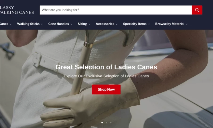The width and height of the screenshot is (213, 128).
Task: Click the red Shop Now button
Action: [x=106, y=90]
